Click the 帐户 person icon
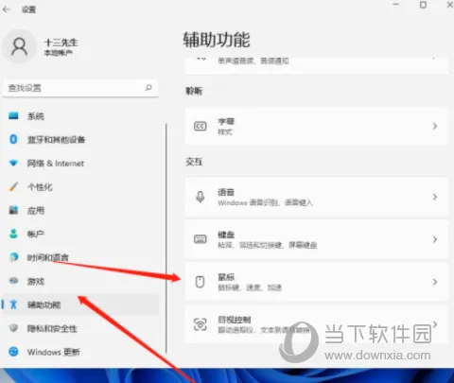Image resolution: width=454 pixels, height=383 pixels. click(x=13, y=234)
